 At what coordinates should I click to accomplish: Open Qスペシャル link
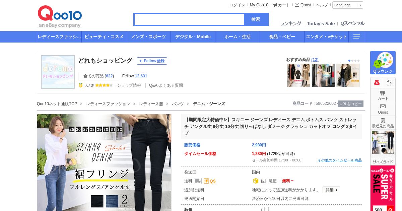(x=352, y=23)
